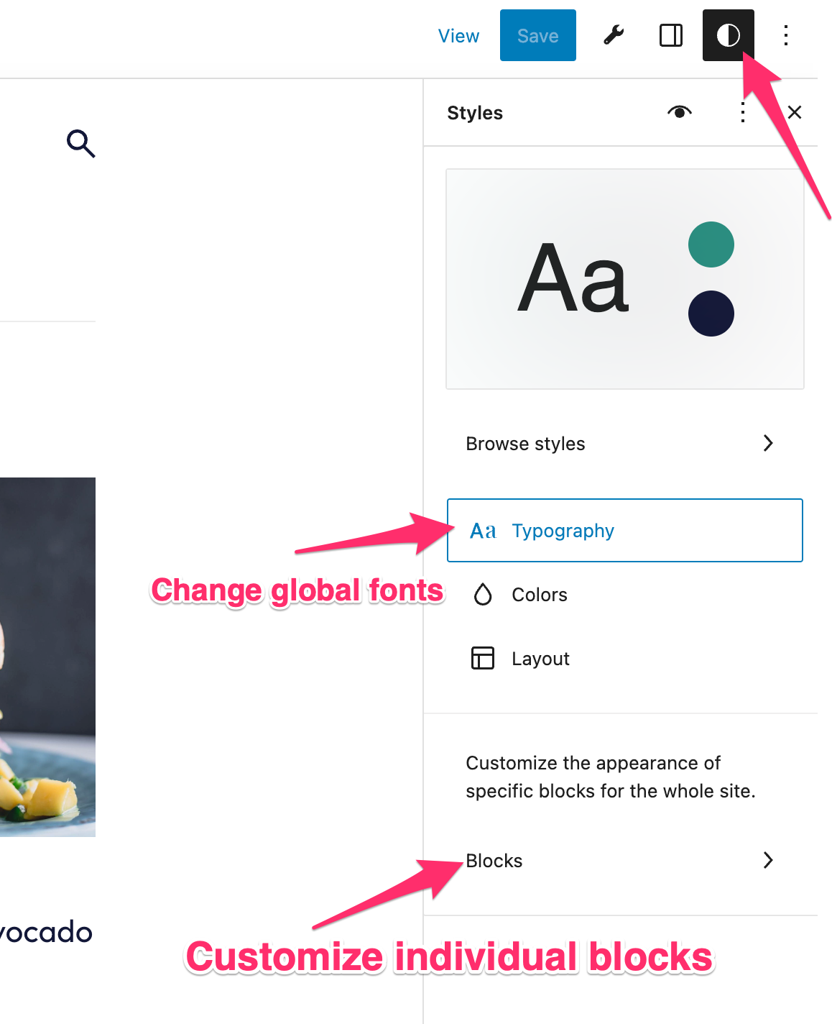Screen dimensions: 832x1024
Task: Open the Blocks customization item
Action: point(495,861)
